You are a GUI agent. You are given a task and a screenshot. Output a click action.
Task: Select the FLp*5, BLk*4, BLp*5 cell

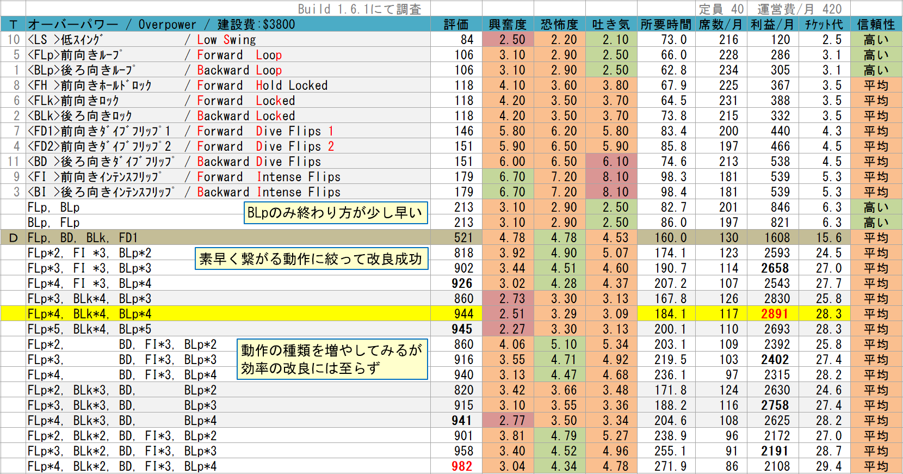pyautogui.click(x=228, y=329)
